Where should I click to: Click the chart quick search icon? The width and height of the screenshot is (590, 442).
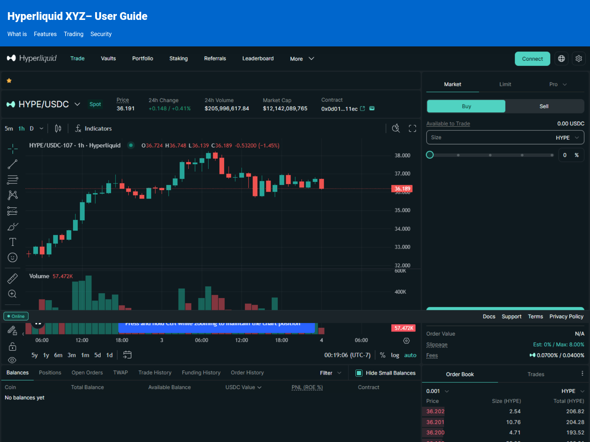coord(396,128)
